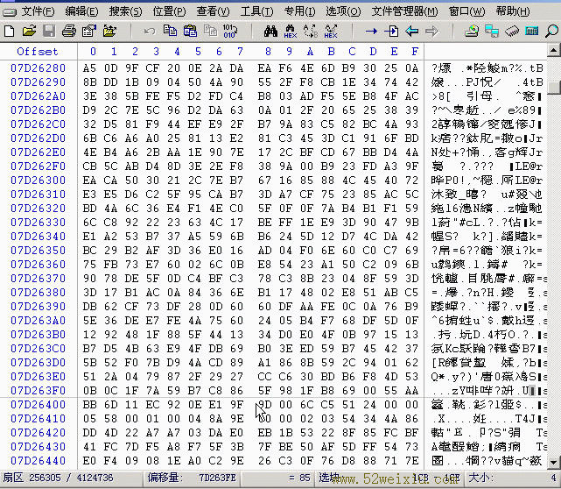Open the 工具(T) menu
The image size is (561, 489).
pyautogui.click(x=256, y=11)
